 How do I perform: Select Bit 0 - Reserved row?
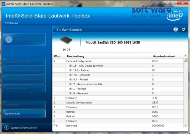[x=118, y=93]
